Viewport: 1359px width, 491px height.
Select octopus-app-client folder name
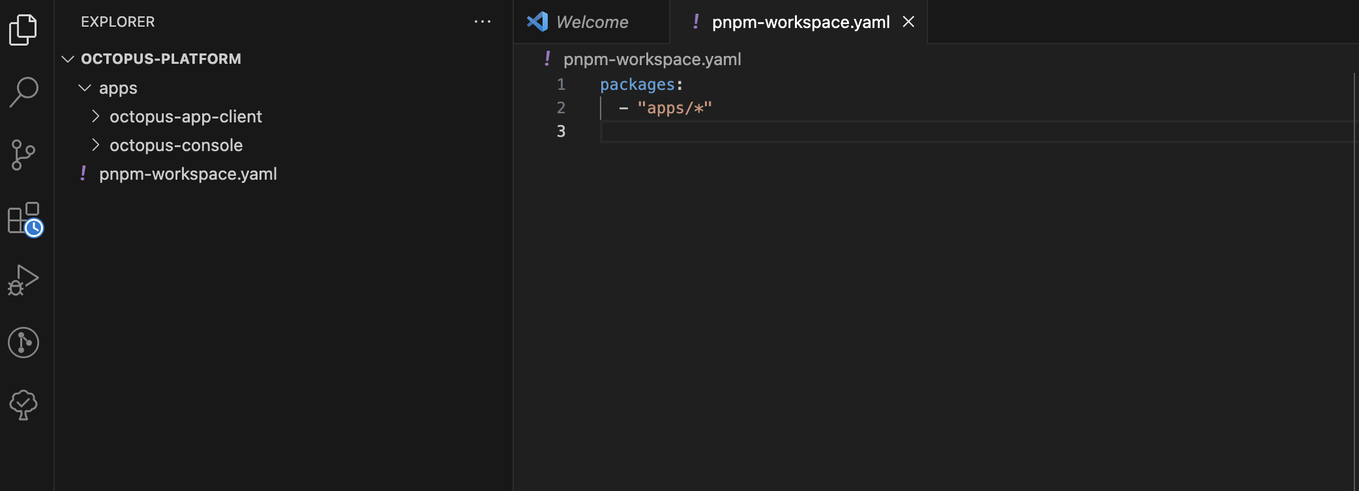186,117
